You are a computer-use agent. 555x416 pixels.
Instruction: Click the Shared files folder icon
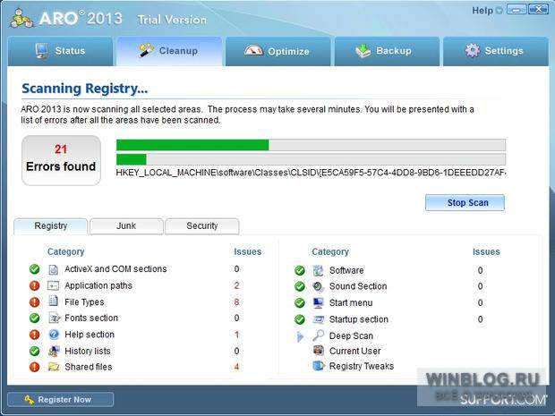(54, 367)
